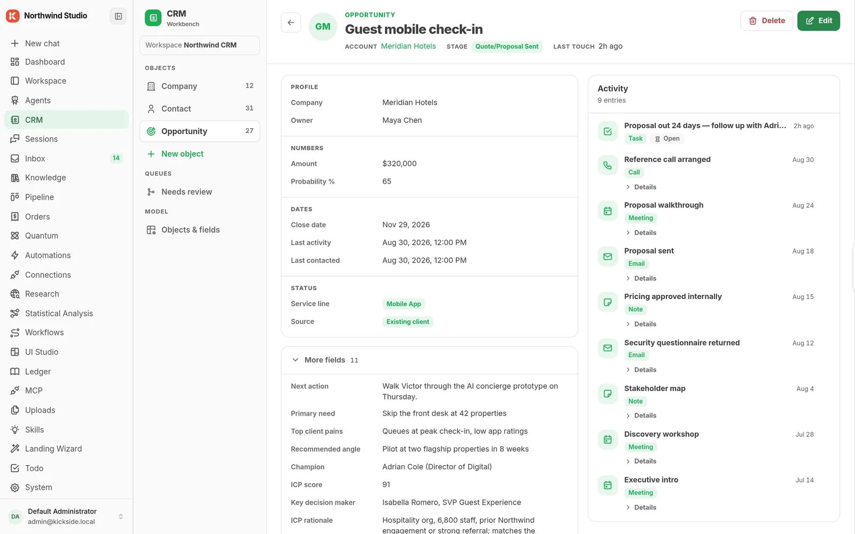Open the Default Administrator account switcher
Viewport: 855px width, 534px height.
click(x=66, y=516)
